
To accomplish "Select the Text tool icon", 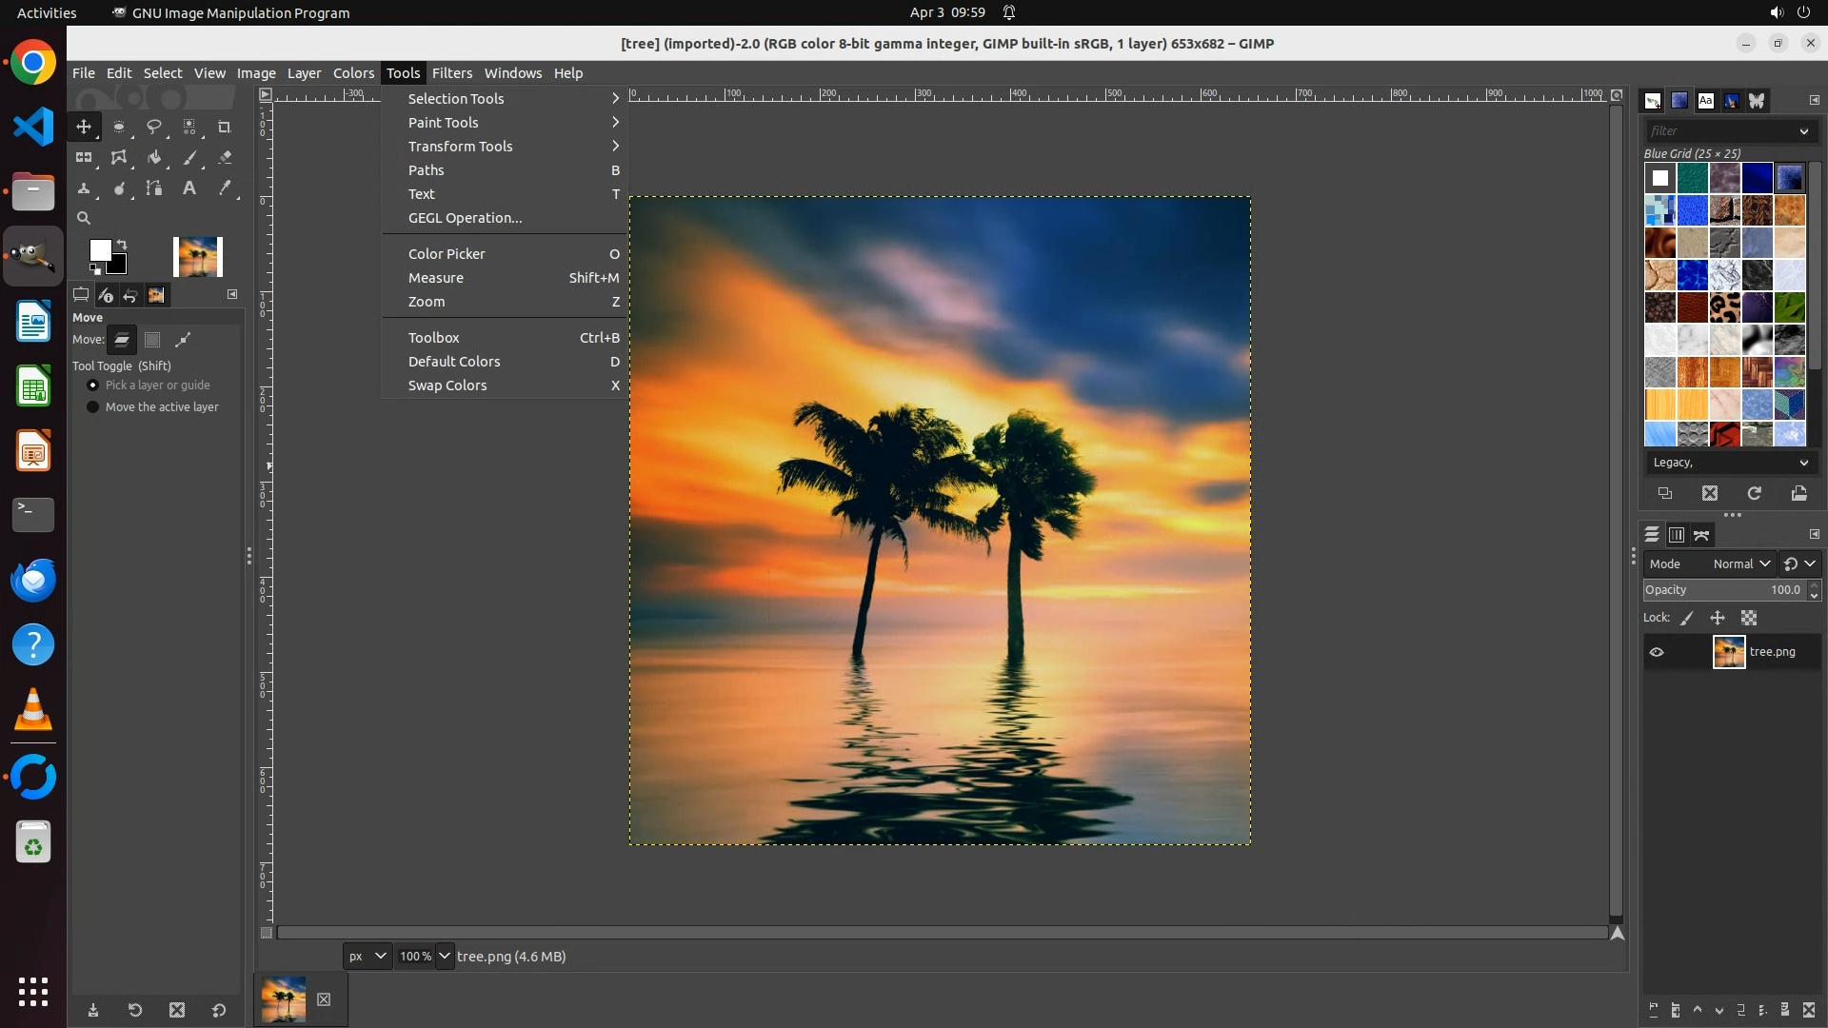I will [x=189, y=188].
